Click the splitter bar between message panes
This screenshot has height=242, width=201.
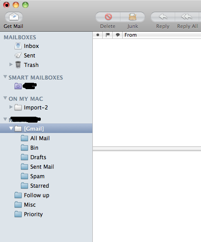147,149
